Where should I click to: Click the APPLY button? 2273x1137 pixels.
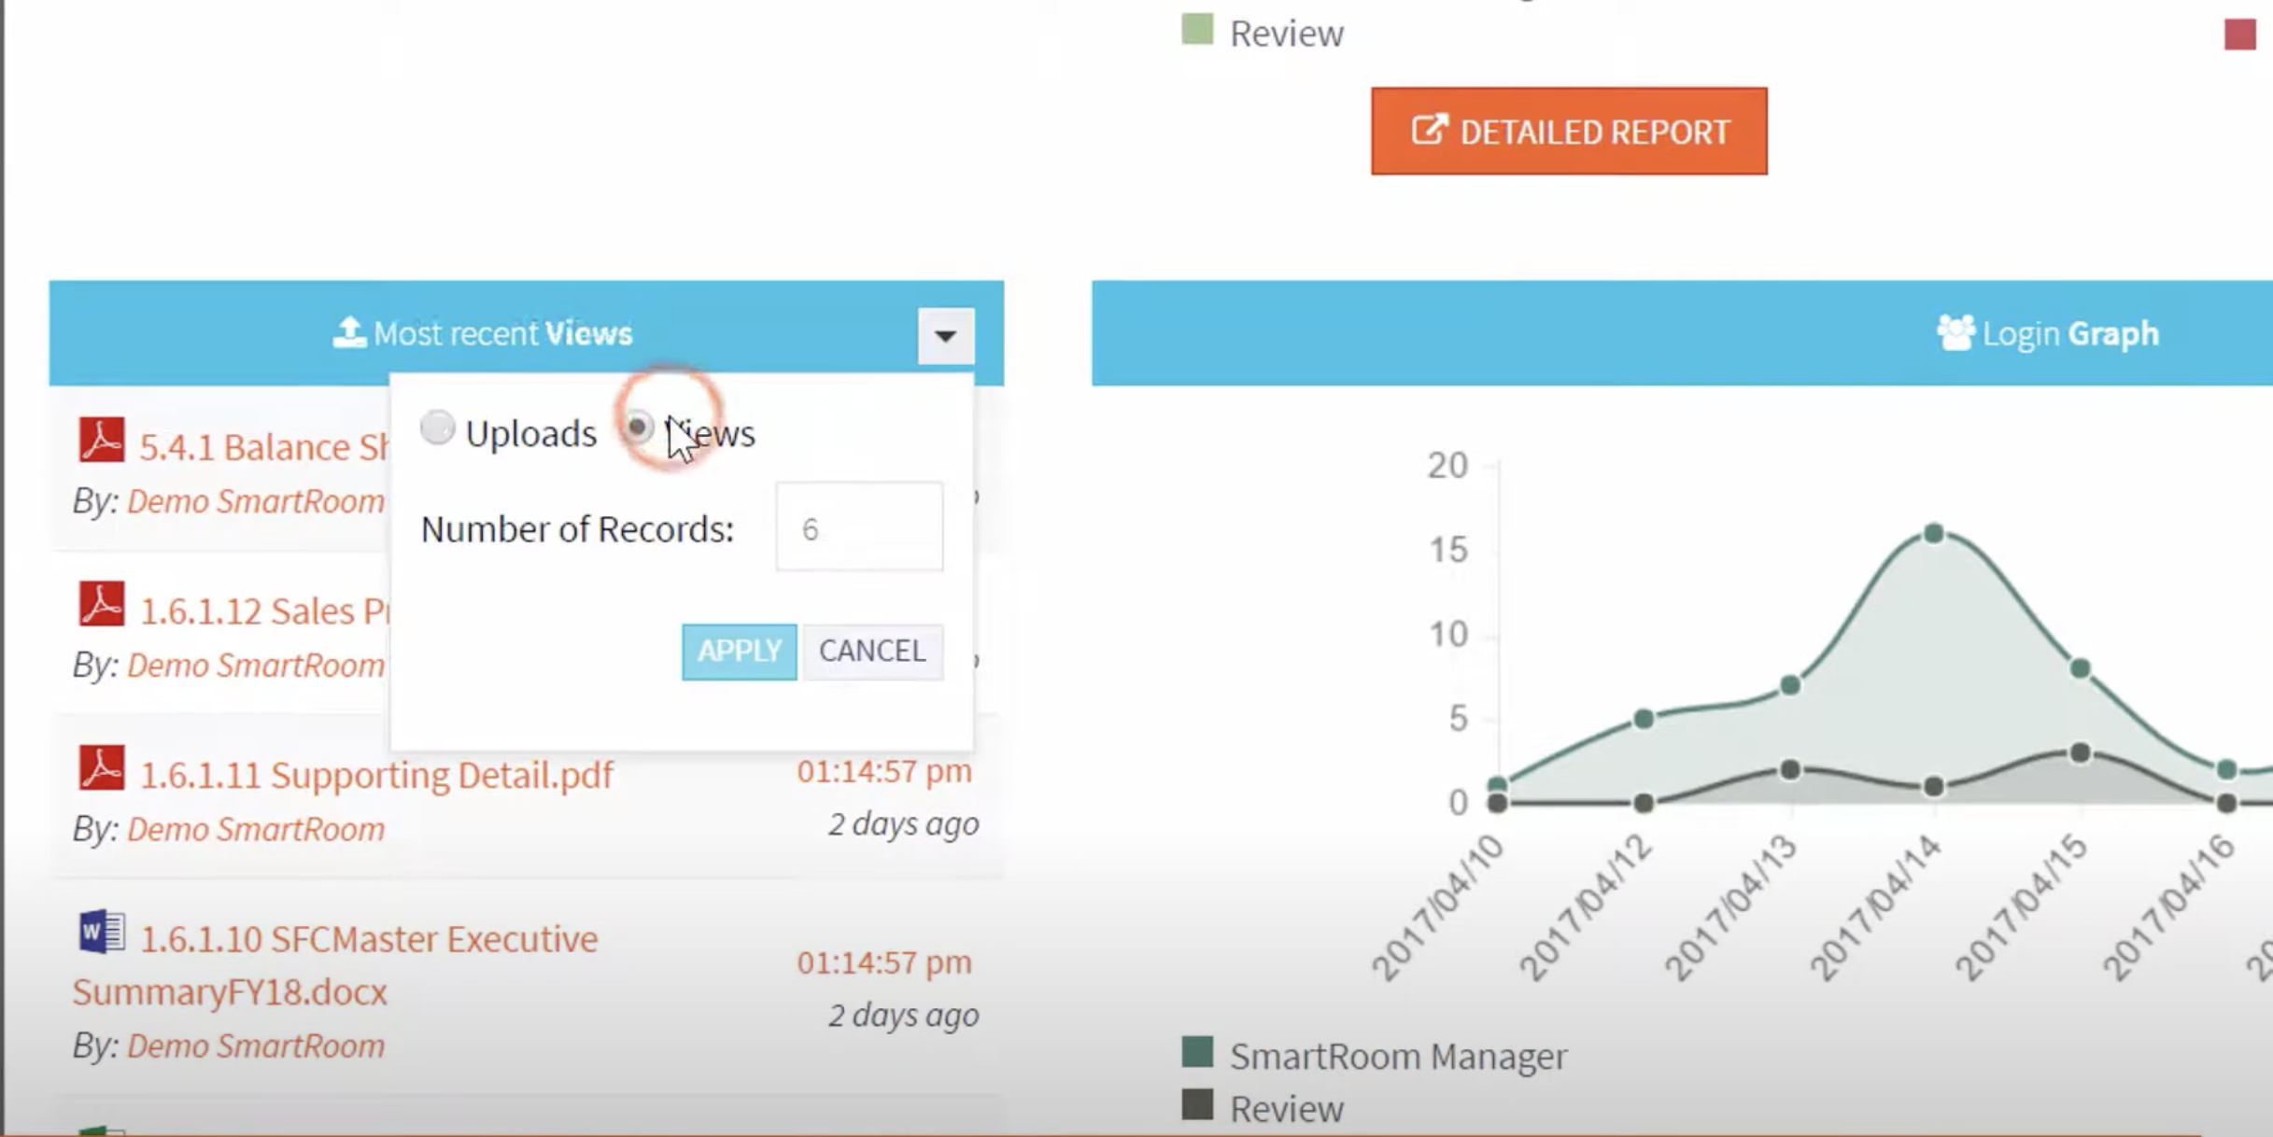738,651
